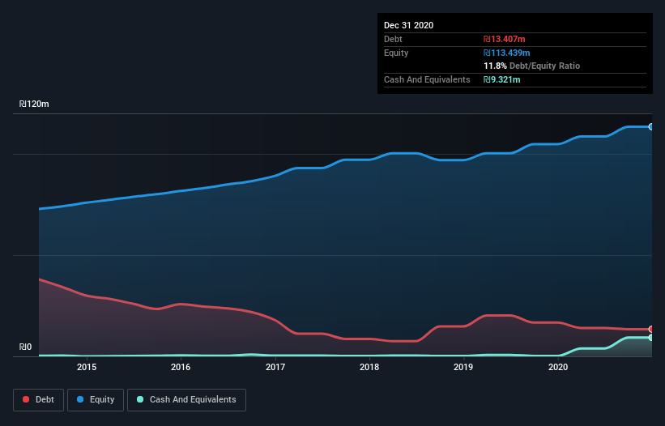Click the teal Cash legend dot
The width and height of the screenshot is (665, 426).
coord(140,399)
